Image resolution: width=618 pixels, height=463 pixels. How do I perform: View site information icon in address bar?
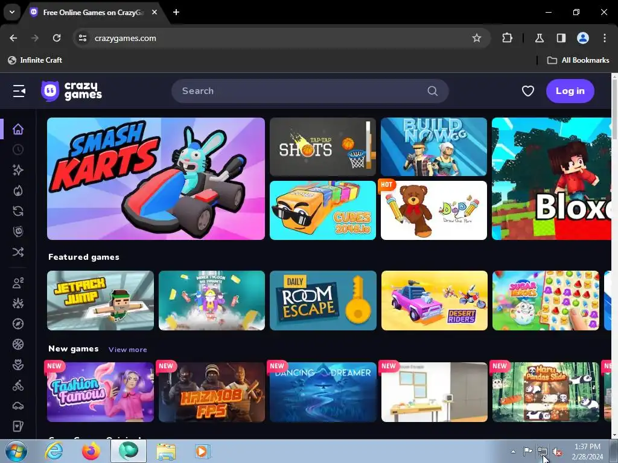click(82, 38)
